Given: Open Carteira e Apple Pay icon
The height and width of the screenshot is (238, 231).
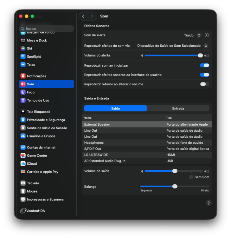Looking at the screenshot, I should click(x=23, y=172).
